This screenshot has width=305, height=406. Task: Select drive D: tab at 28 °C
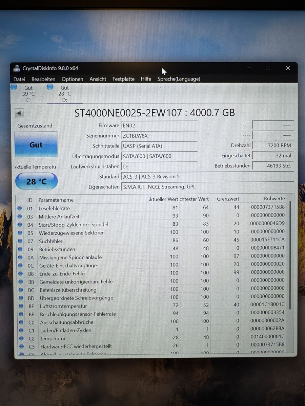click(64, 94)
